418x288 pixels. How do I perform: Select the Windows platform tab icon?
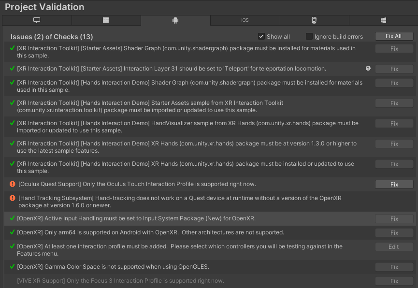[383, 20]
